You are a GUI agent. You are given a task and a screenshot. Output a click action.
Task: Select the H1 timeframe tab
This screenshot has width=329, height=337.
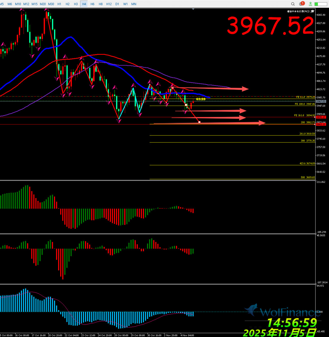[59, 4]
